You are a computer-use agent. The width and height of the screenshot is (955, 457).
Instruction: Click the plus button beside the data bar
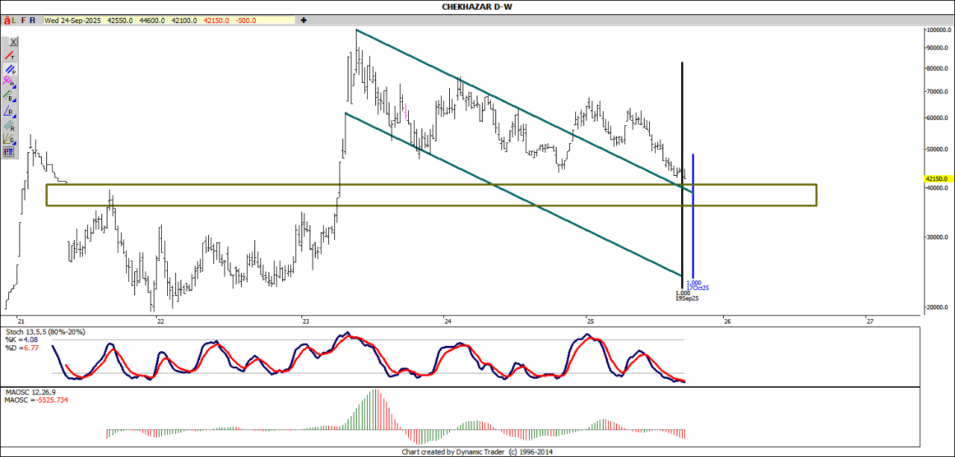pyautogui.click(x=304, y=21)
